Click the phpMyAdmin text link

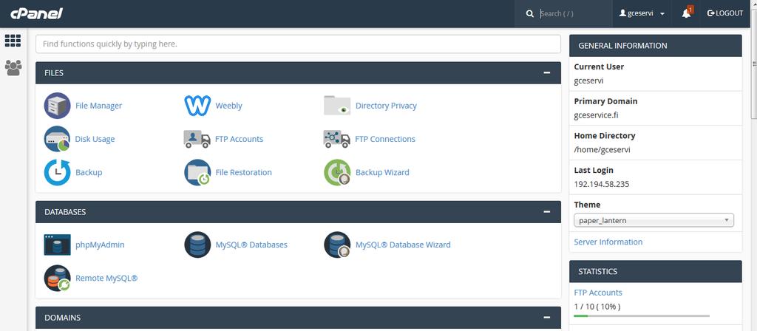point(100,245)
